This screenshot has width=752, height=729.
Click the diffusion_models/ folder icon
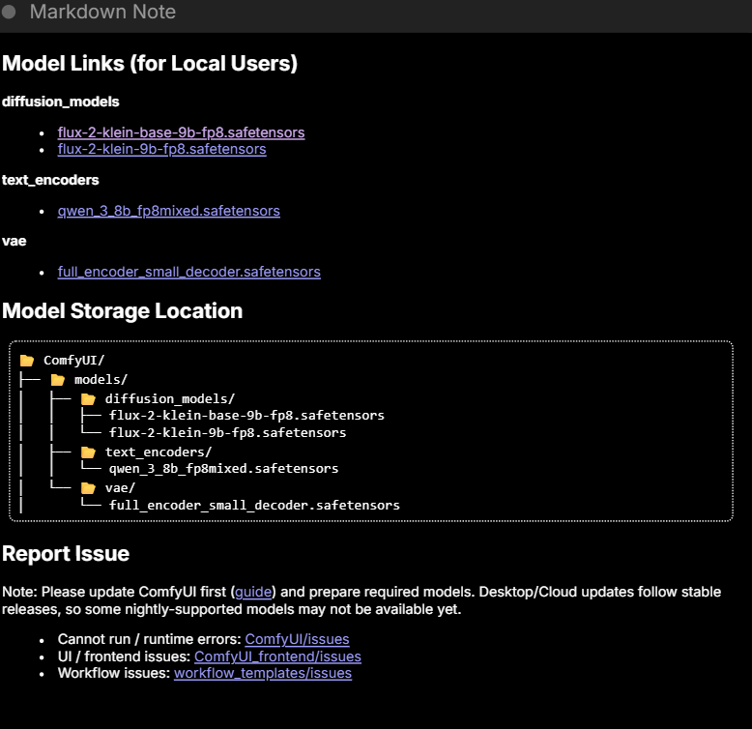88,399
